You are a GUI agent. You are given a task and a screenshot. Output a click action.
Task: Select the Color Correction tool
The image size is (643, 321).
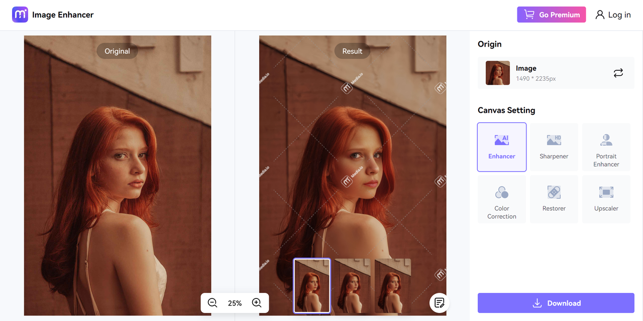(502, 200)
